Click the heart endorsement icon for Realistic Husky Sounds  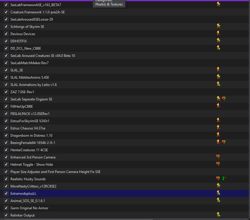point(218,178)
